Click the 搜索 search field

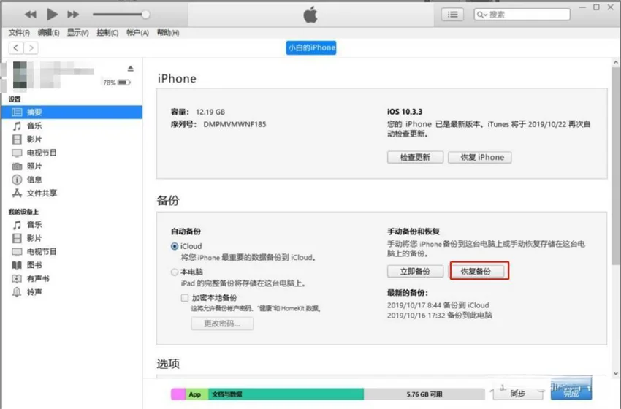[526, 15]
